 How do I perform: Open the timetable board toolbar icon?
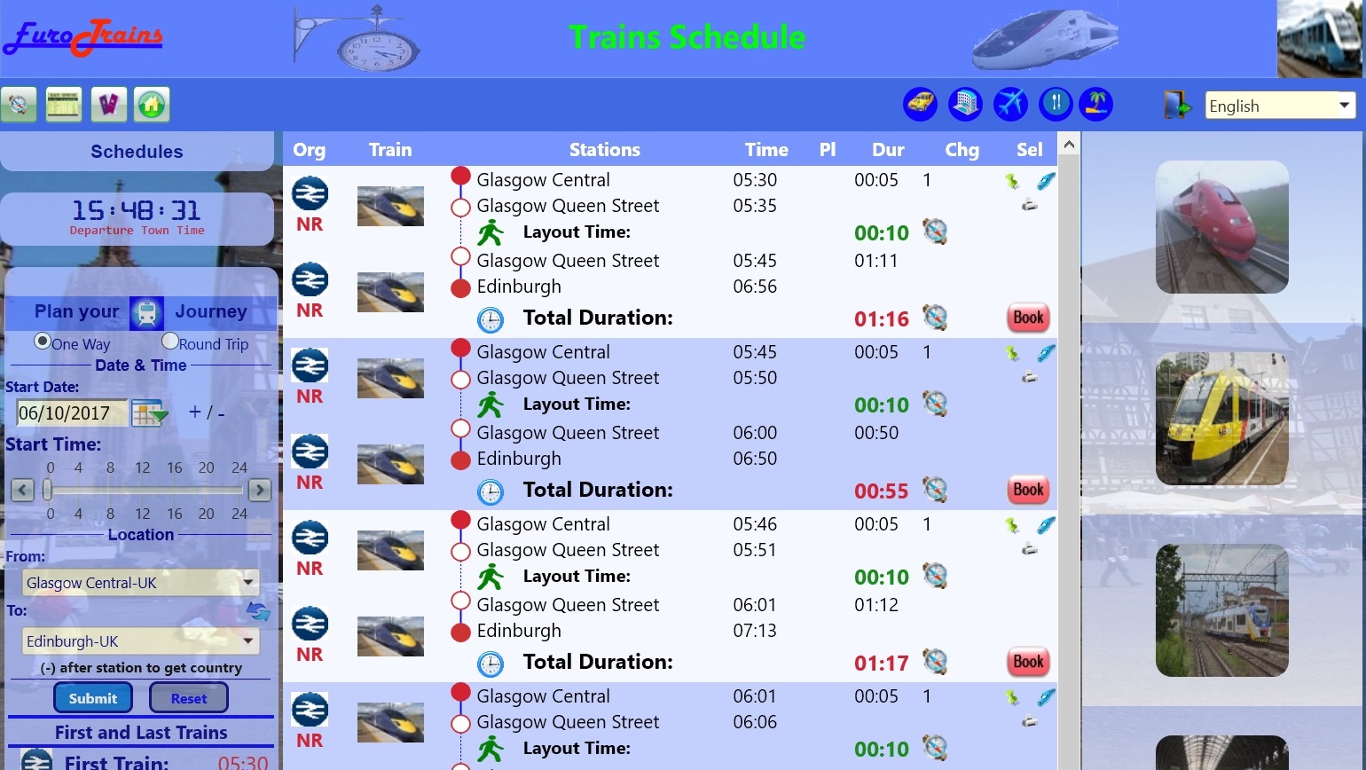[64, 105]
